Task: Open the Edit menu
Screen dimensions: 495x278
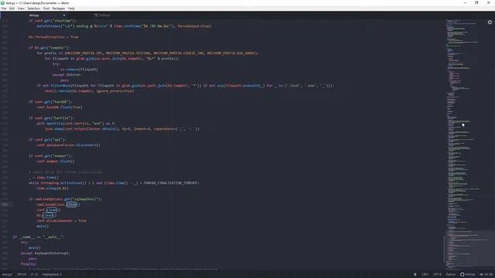Action: [12, 8]
